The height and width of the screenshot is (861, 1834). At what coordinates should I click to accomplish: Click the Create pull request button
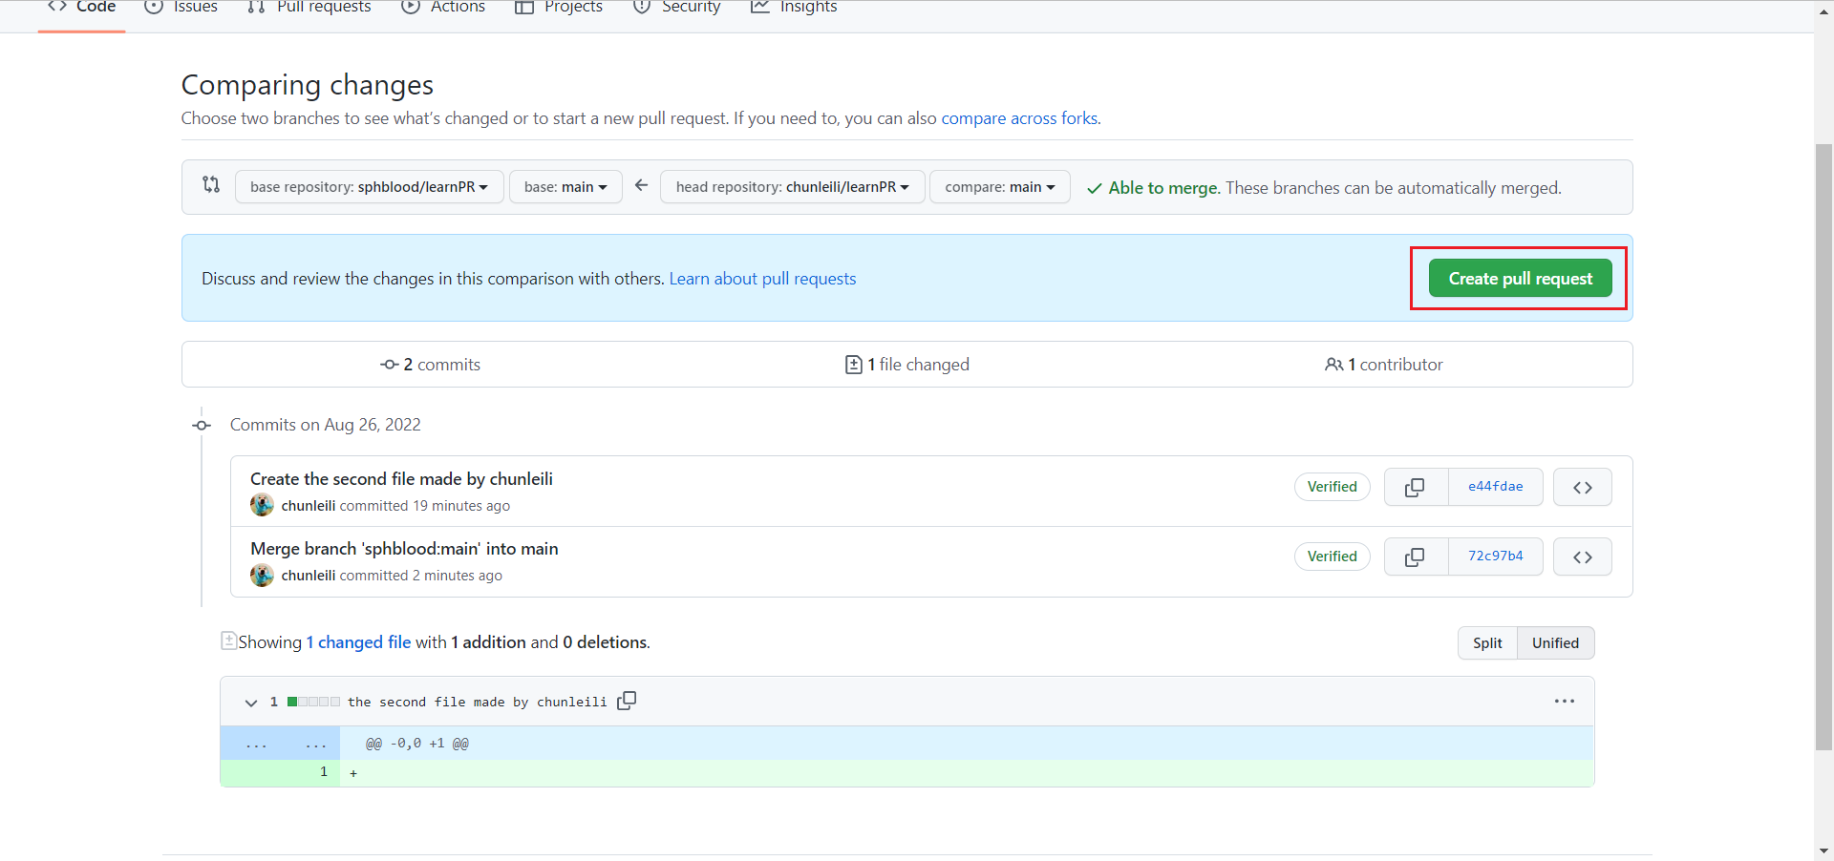click(1520, 278)
